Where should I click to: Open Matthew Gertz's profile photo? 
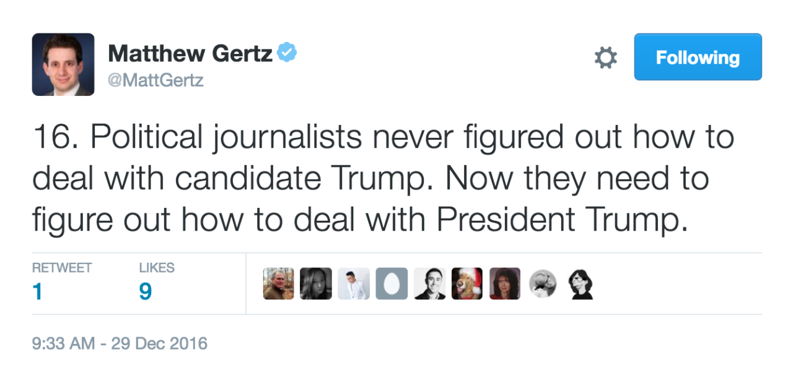point(63,64)
